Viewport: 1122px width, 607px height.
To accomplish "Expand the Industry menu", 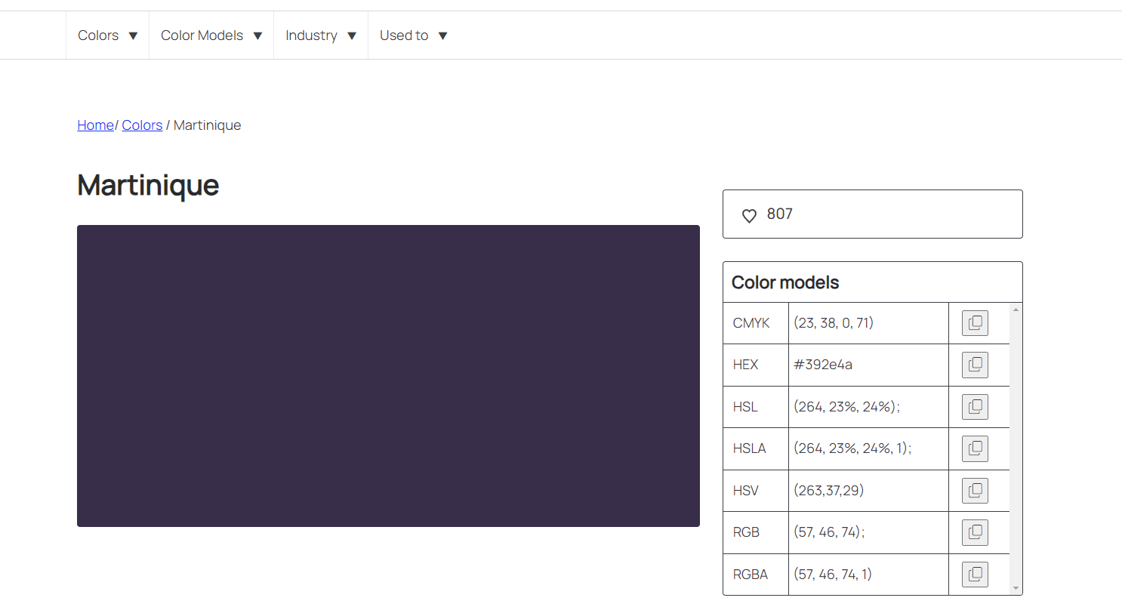I will 321,35.
